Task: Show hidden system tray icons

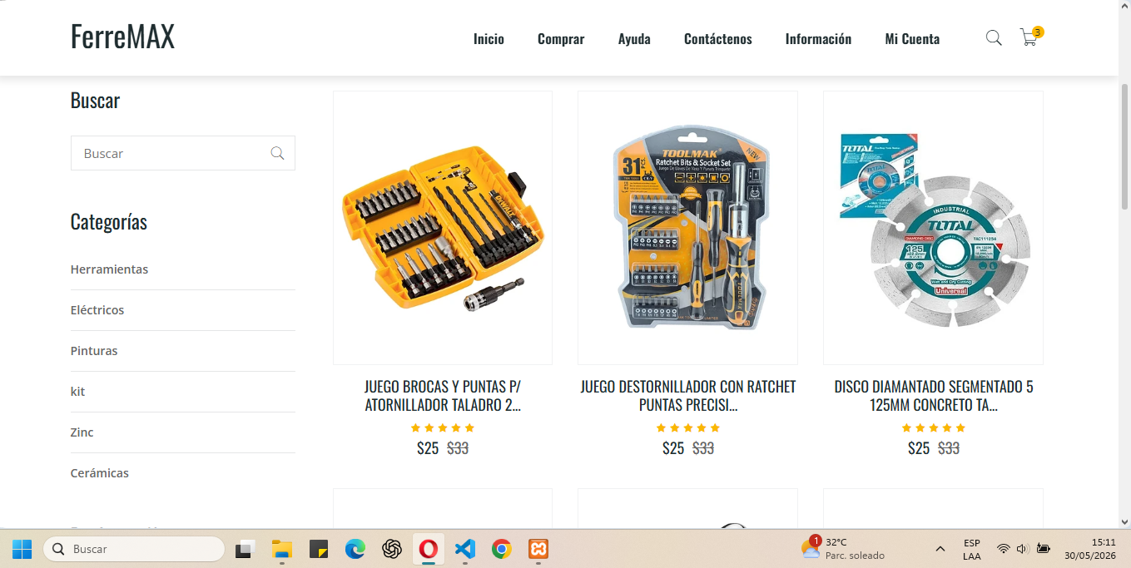Action: 940,549
